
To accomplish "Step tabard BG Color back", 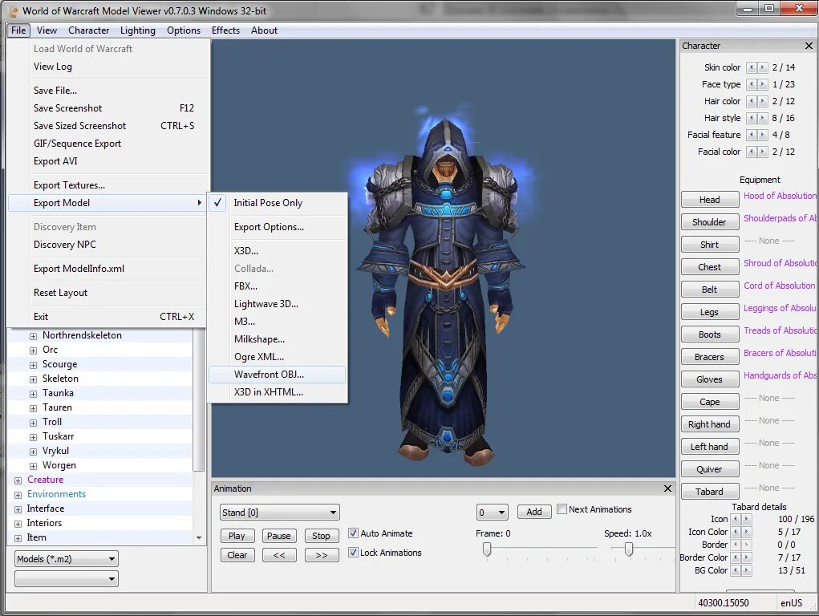I will pyautogui.click(x=736, y=570).
